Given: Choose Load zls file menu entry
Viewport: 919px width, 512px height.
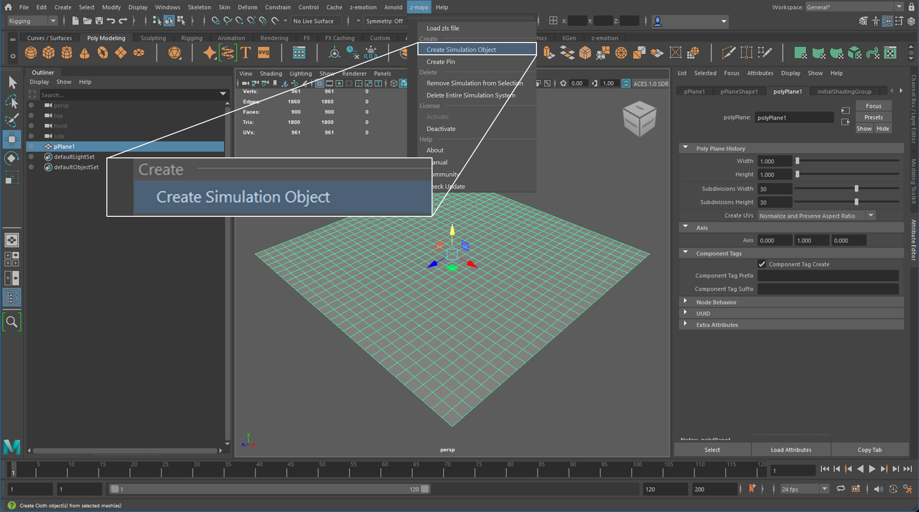Looking at the screenshot, I should click(477, 28).
